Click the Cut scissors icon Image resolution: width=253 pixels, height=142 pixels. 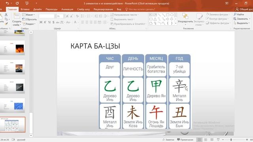click(x=6, y=15)
